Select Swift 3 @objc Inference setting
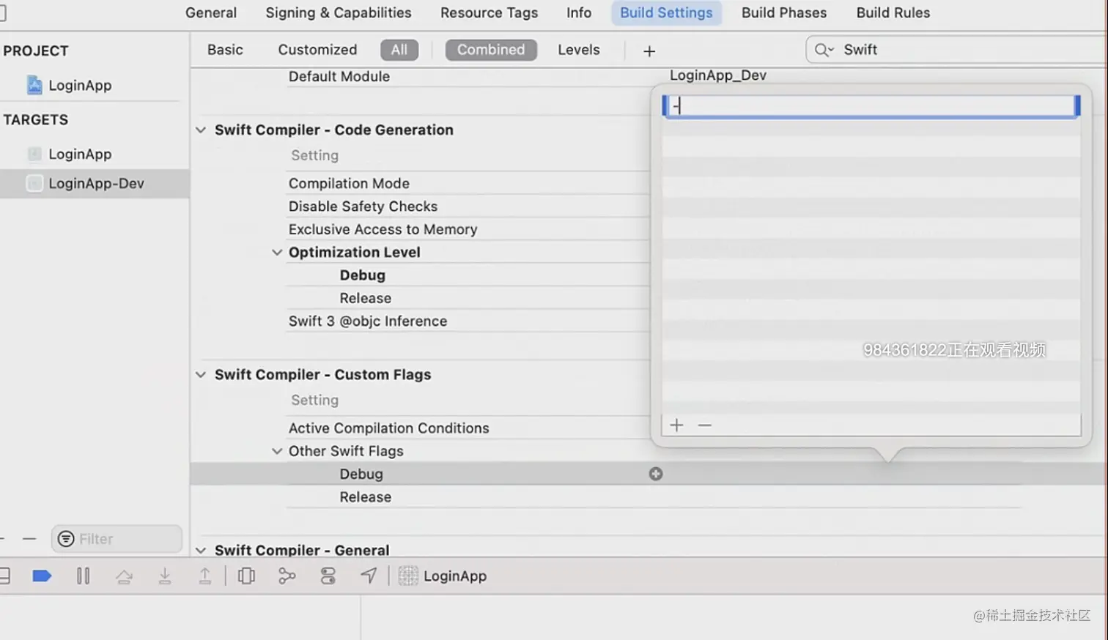1108x640 pixels. (367, 321)
